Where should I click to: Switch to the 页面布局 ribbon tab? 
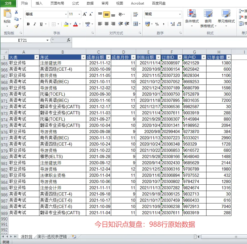click(x=57, y=3)
